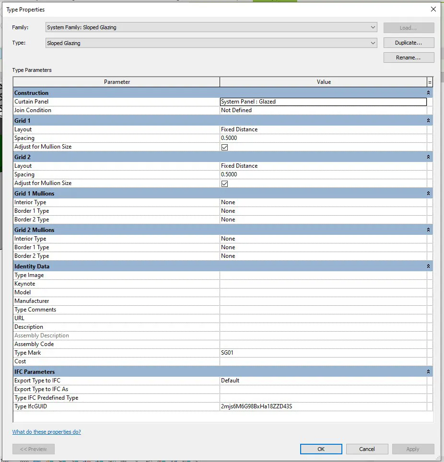Toggle Grid 1 Adjust for Mullion Size
This screenshot has height=462, width=444.
pos(225,147)
